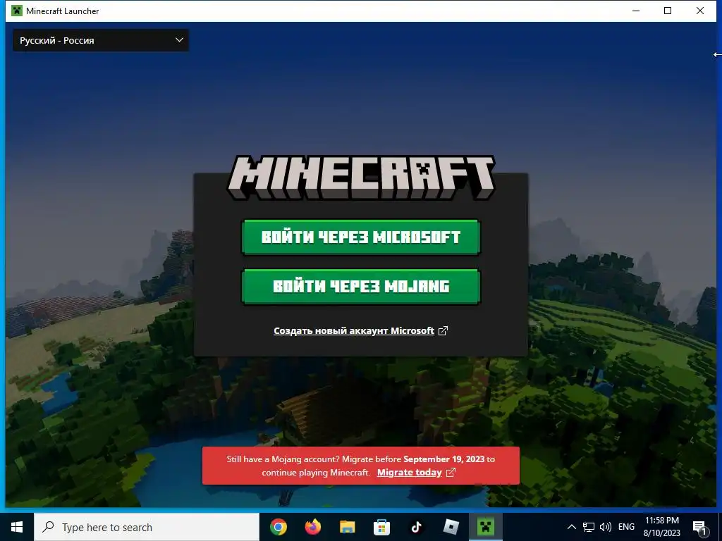
Task: Open the notification center icon
Action: pos(700,528)
